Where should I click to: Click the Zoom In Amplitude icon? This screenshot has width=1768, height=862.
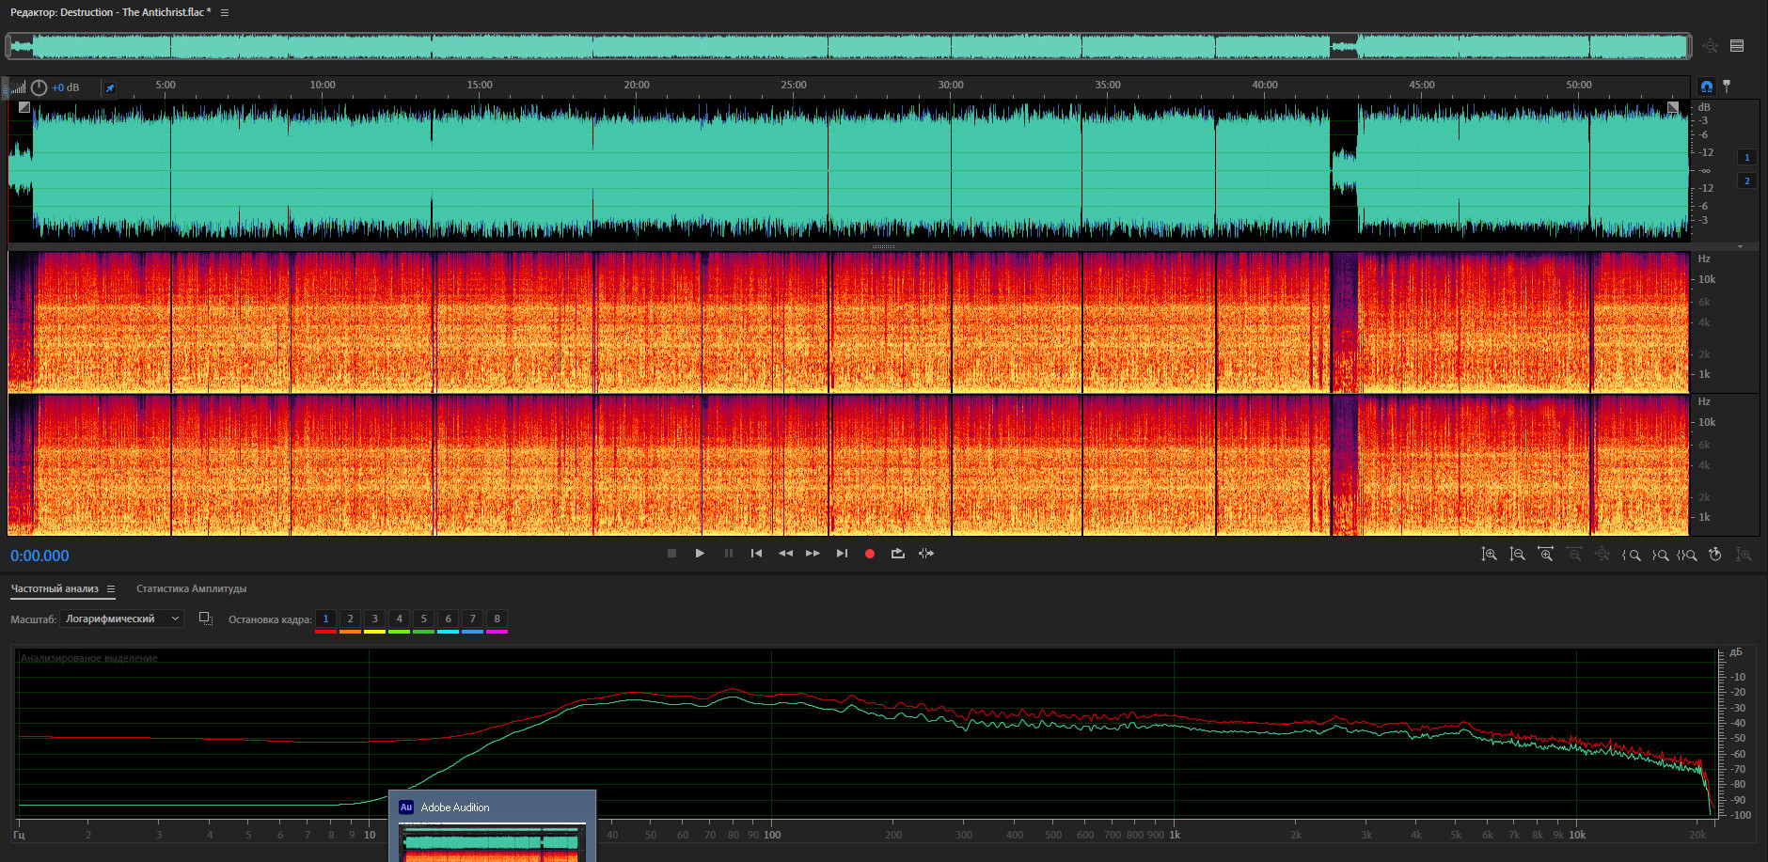click(1489, 555)
